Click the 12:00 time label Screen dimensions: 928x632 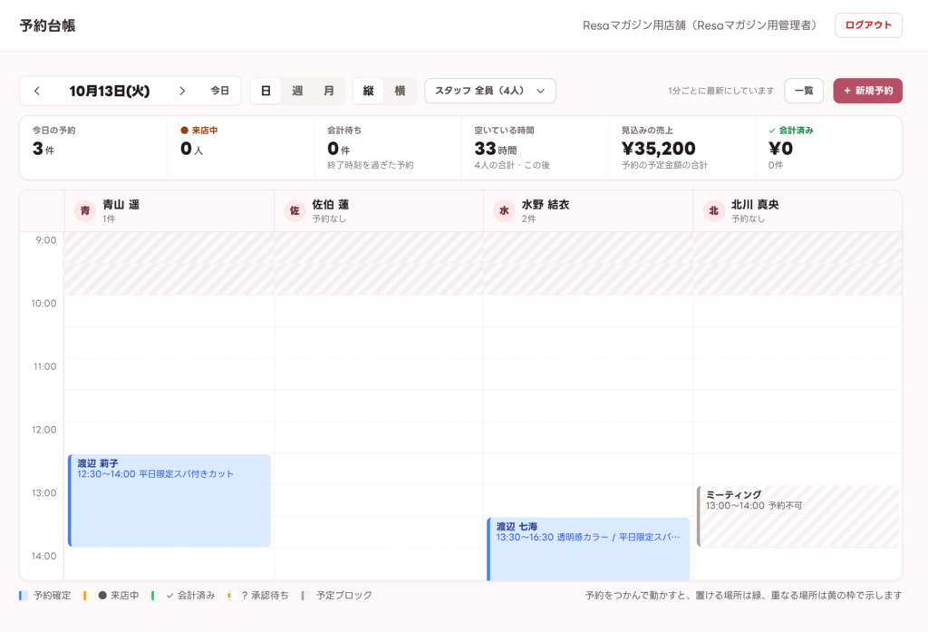point(43,430)
